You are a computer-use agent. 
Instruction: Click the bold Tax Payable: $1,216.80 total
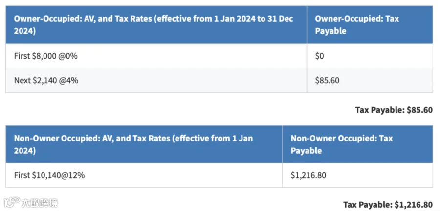click(x=388, y=205)
